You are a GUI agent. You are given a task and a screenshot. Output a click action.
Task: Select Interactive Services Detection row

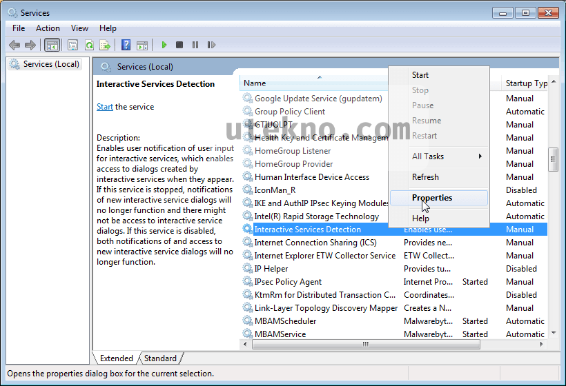click(x=393, y=230)
